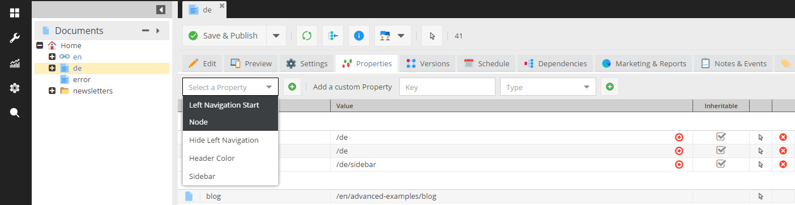Viewport: 795px width, 205px height.
Task: Open the Type dropdown
Action: coord(548,87)
